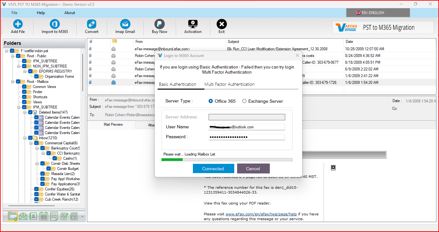Collapse the Inbox(1210) node

(25, 138)
